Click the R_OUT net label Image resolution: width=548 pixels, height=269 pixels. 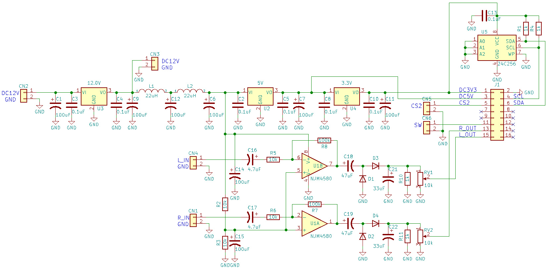click(x=468, y=128)
